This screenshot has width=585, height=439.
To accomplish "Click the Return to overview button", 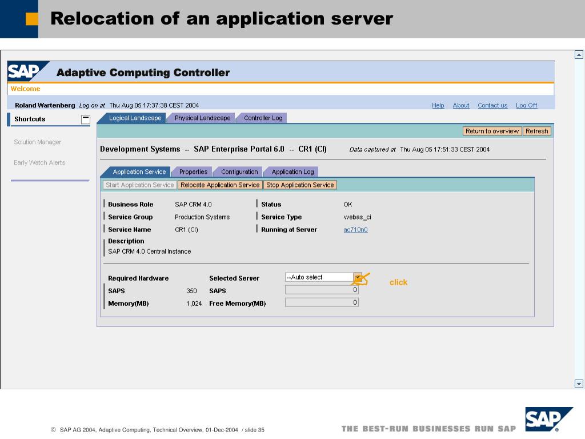I will [492, 131].
